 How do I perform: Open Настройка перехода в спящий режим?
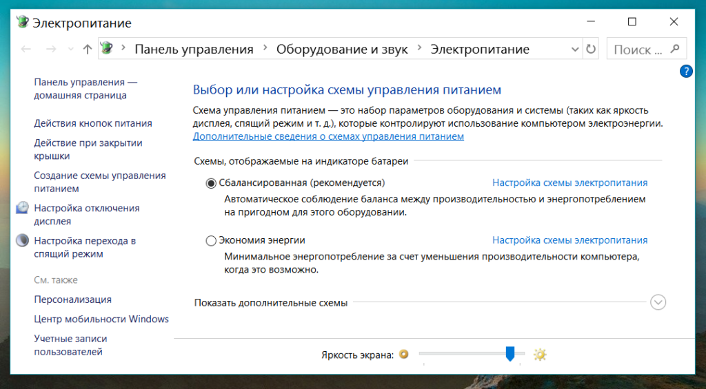[85, 247]
